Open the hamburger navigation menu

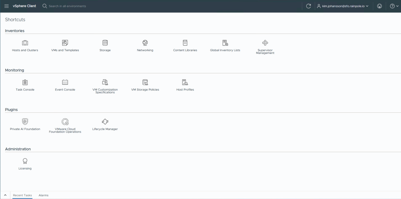click(6, 6)
